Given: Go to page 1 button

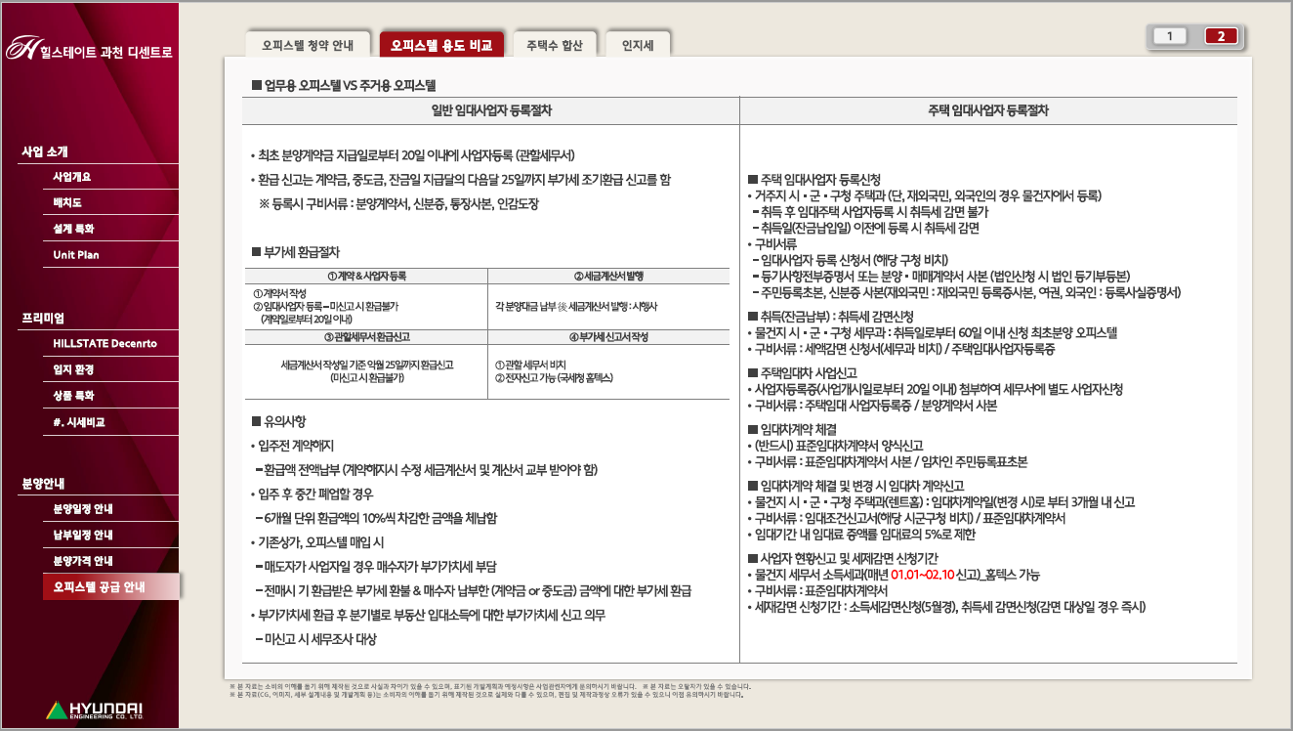Looking at the screenshot, I should (1170, 36).
